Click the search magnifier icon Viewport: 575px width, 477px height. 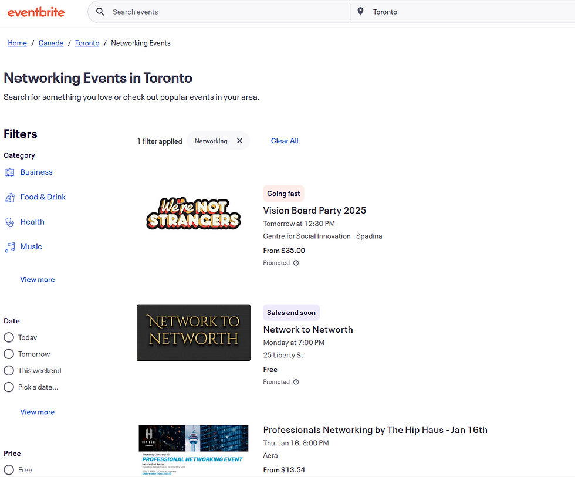[100, 12]
